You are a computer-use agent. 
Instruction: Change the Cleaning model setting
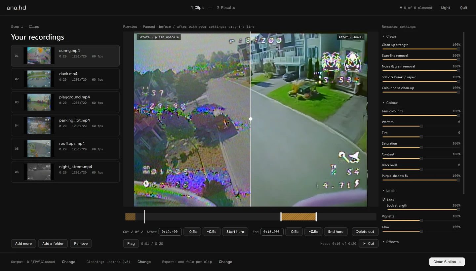(144, 262)
